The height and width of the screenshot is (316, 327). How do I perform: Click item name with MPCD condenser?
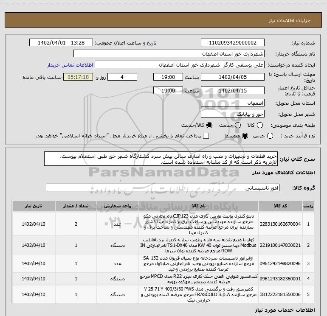199,279
